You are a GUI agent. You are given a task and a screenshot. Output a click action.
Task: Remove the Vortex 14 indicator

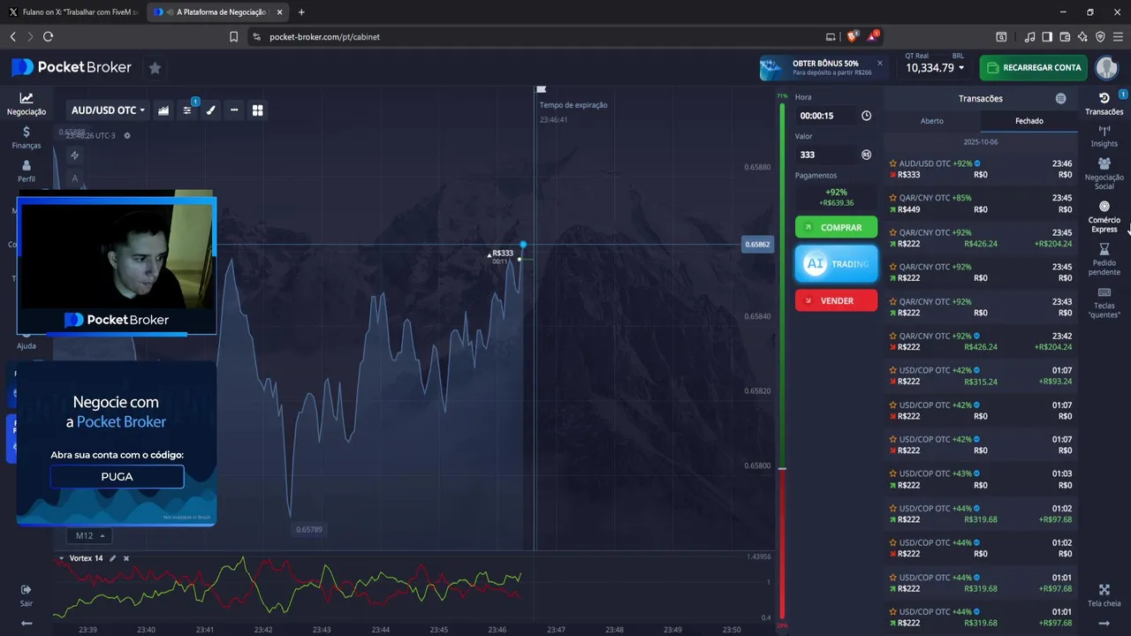coord(125,558)
